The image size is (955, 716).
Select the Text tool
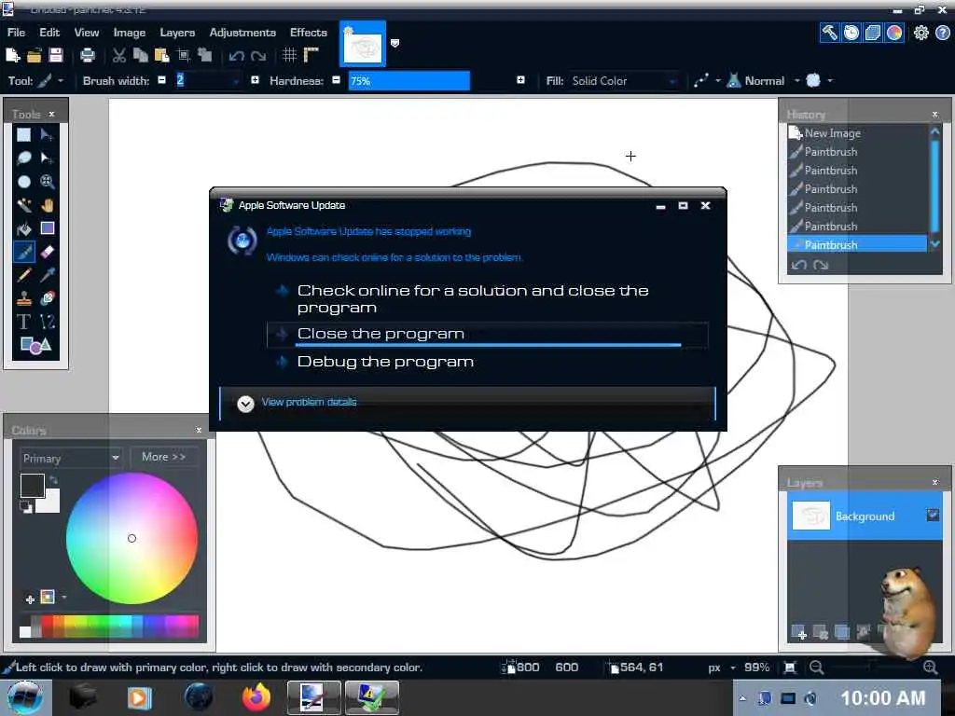coord(23,322)
